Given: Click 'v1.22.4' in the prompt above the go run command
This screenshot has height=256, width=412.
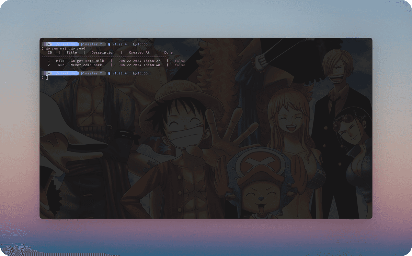Looking at the screenshot, I should (119, 45).
